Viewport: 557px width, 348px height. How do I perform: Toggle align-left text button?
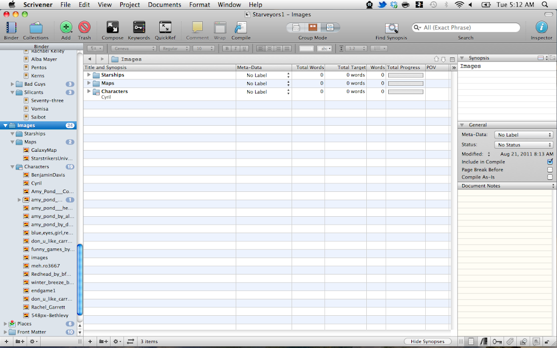pyautogui.click(x=261, y=49)
